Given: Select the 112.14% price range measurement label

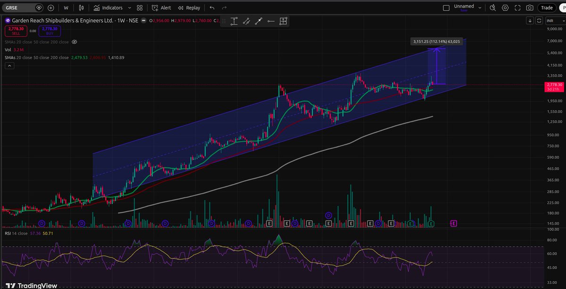Looking at the screenshot, I should pos(436,41).
